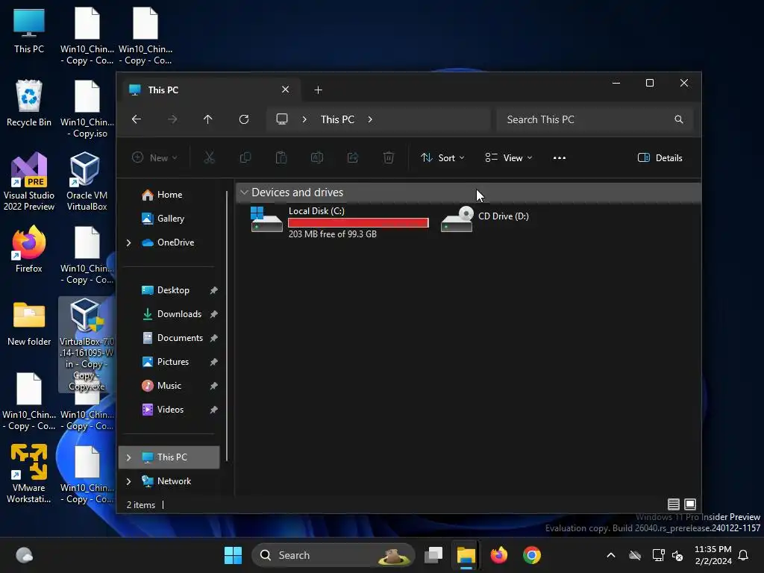Expand This PC in navigation pane

pos(128,457)
